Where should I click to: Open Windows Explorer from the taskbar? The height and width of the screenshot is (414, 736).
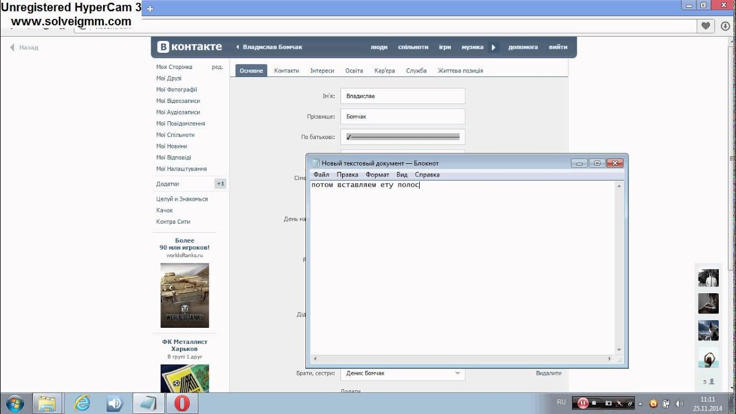click(47, 404)
